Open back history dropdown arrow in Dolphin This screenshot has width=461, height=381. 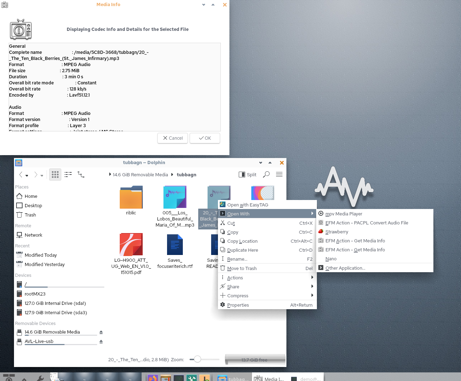click(27, 176)
